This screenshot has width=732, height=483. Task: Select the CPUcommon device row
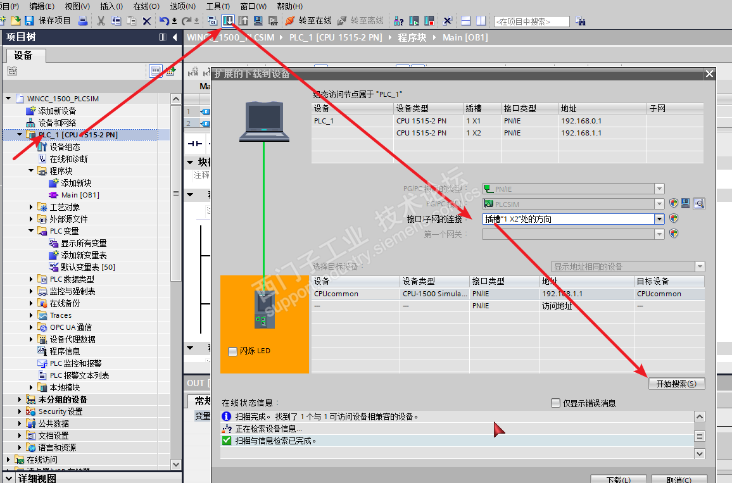[x=508, y=294]
